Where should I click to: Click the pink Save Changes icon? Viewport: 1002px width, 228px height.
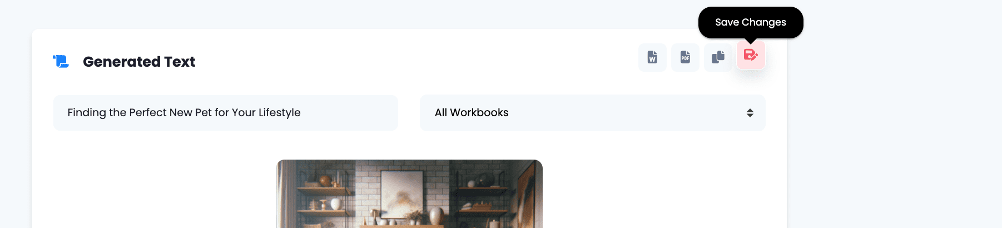point(751,55)
